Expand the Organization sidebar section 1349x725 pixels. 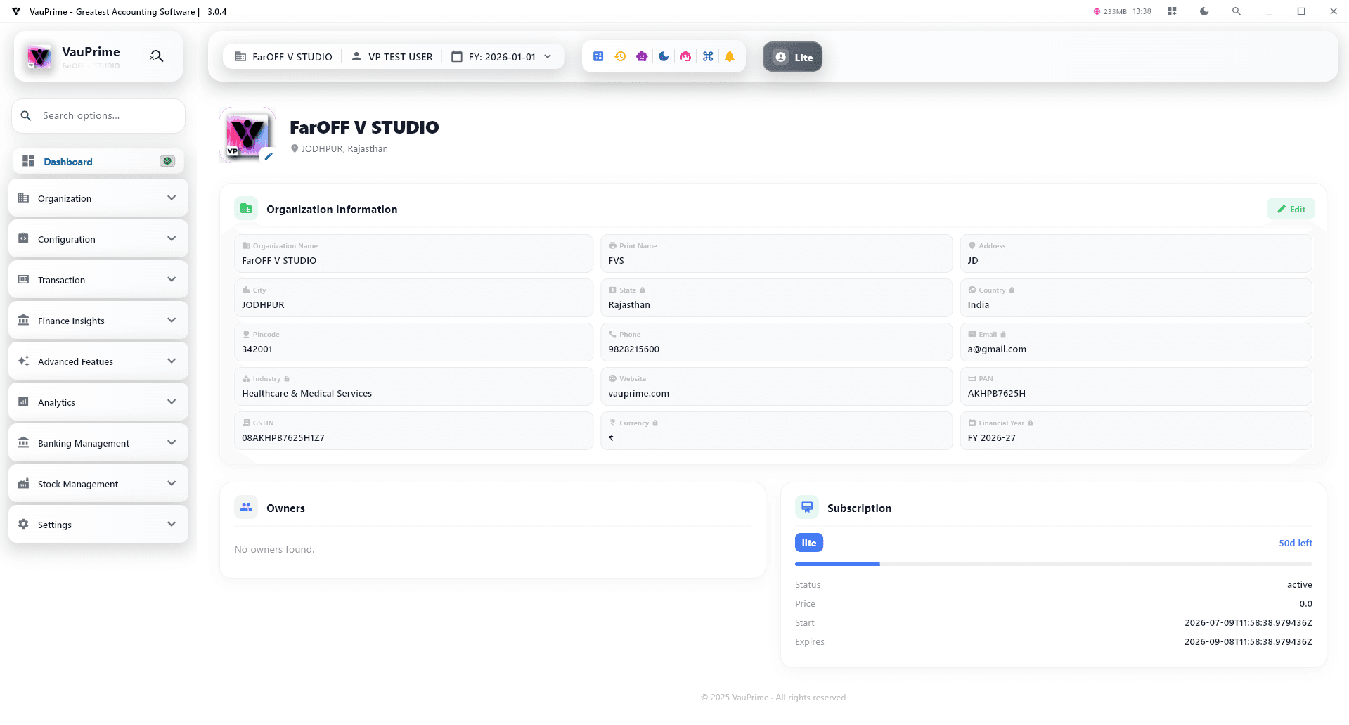(x=98, y=198)
